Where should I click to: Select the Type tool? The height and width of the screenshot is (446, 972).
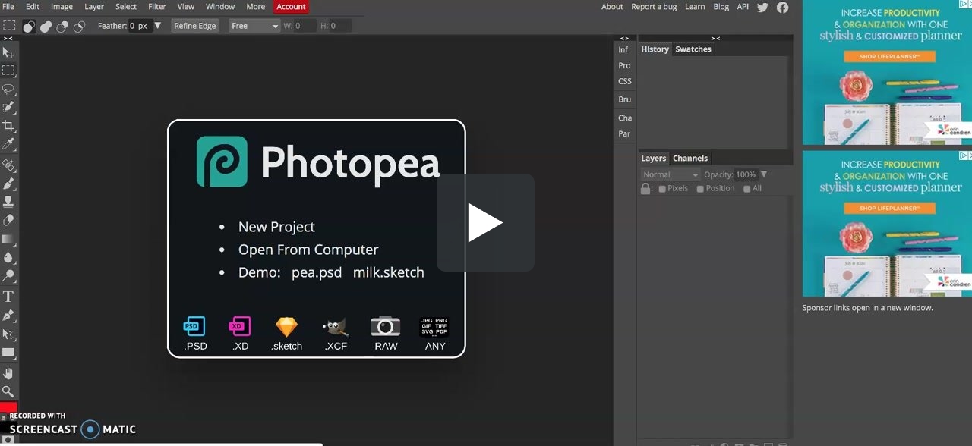(x=8, y=296)
